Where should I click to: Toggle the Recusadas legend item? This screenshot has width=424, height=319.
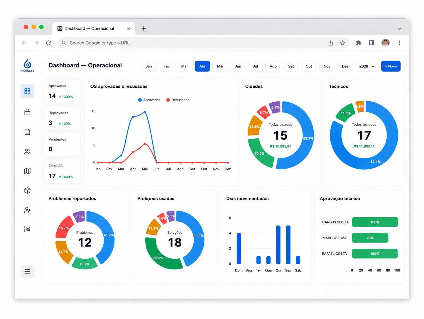(178, 100)
